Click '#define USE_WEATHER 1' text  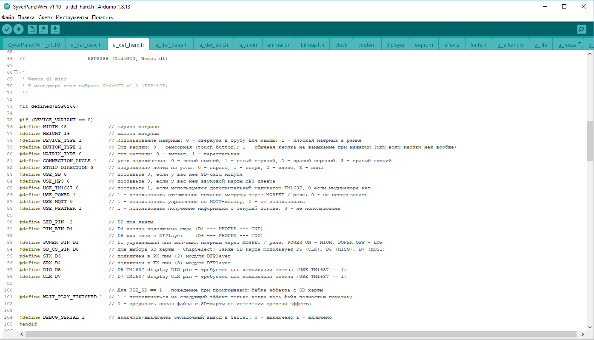tap(51, 209)
